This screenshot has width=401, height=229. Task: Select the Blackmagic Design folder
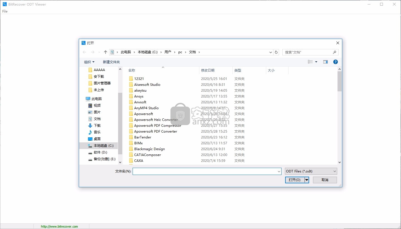pyautogui.click(x=150, y=149)
